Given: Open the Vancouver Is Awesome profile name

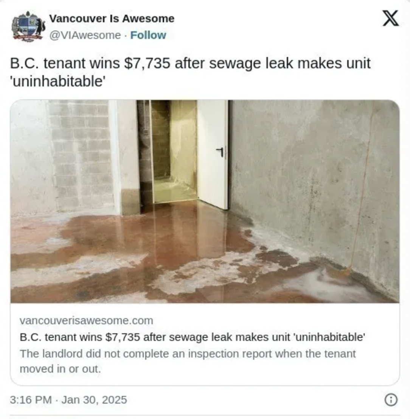Looking at the screenshot, I should pyautogui.click(x=112, y=18).
